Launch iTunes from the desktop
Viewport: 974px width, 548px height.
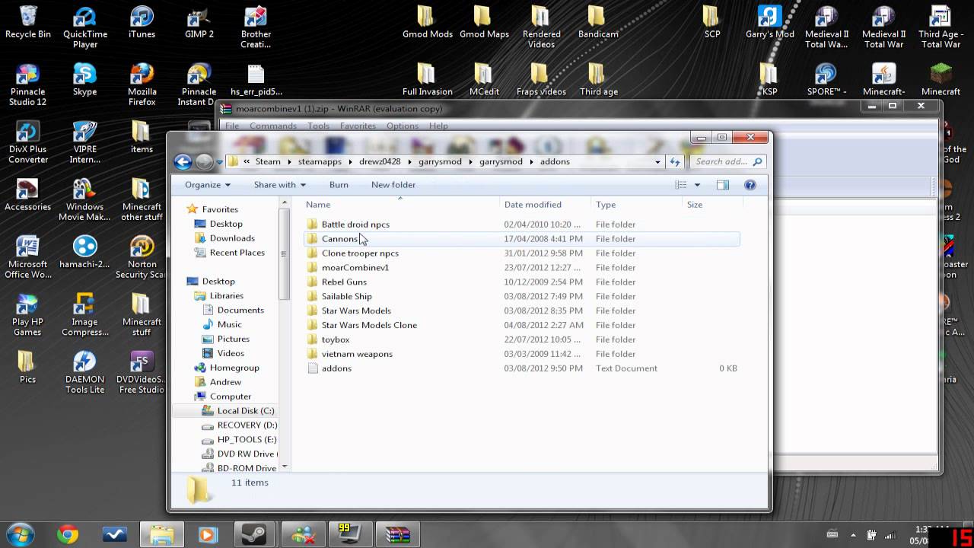click(142, 23)
